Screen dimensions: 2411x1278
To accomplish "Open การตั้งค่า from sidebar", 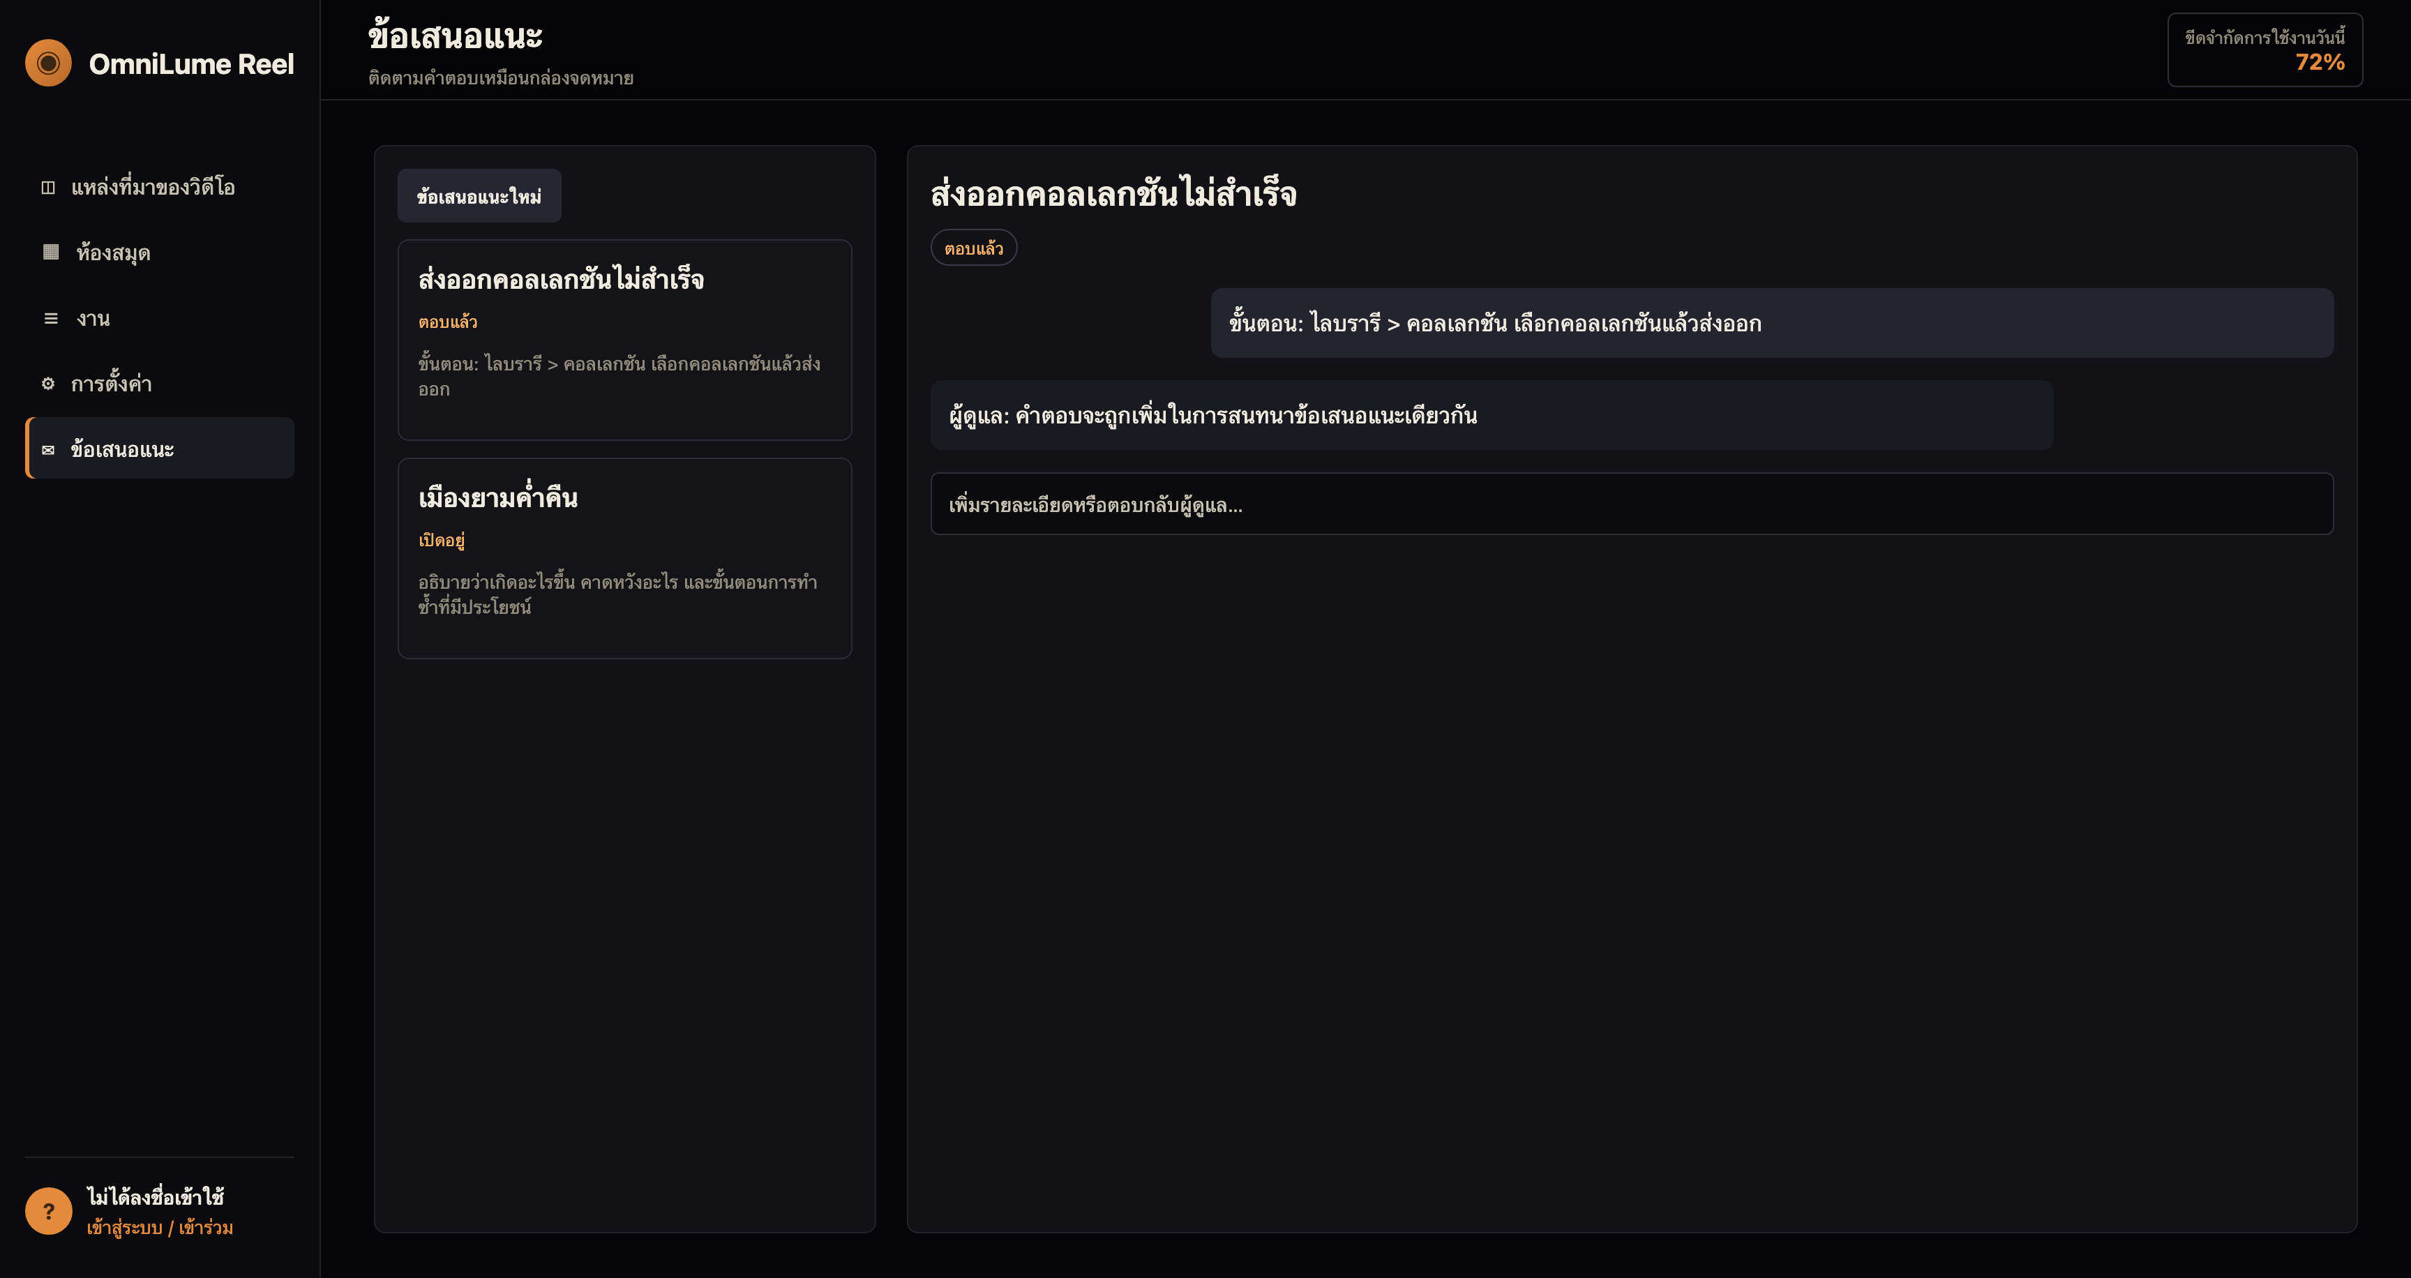I will [160, 384].
